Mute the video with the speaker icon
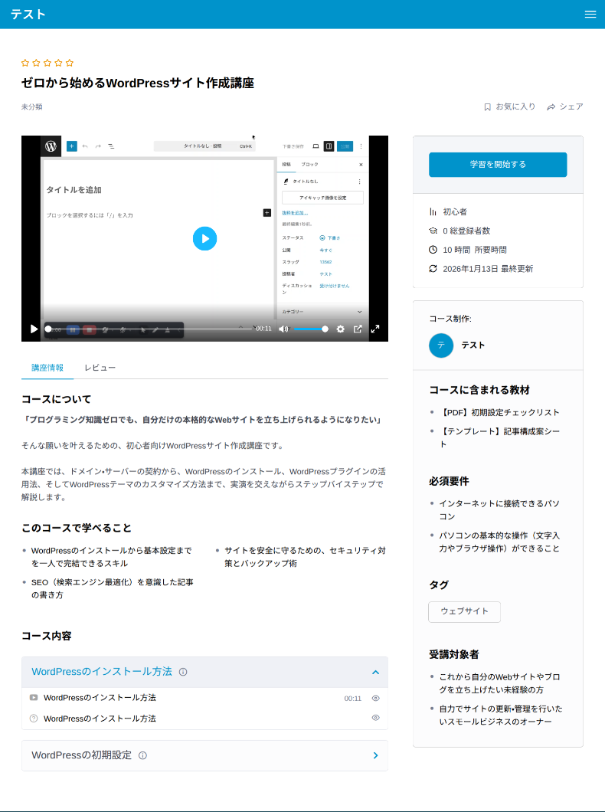Image resolution: width=605 pixels, height=812 pixels. pos(283,329)
